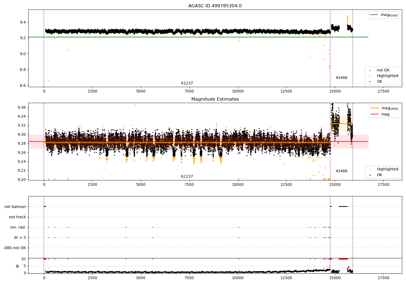Click the red 'mag' legend entry in middle plot

click(380, 114)
